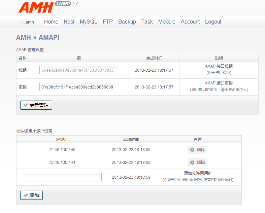
Task: Click the 私钥 private key field
Action: [x=79, y=70]
